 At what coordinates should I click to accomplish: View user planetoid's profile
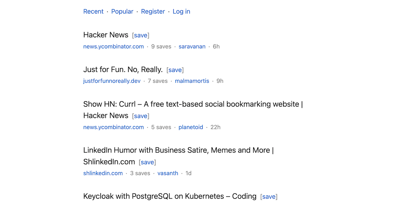(191, 127)
